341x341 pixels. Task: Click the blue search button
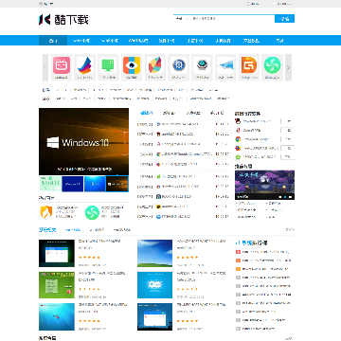pos(284,19)
